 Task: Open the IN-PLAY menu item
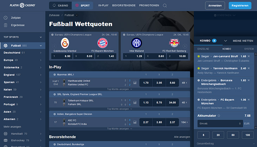pyautogui.click(x=103, y=5)
